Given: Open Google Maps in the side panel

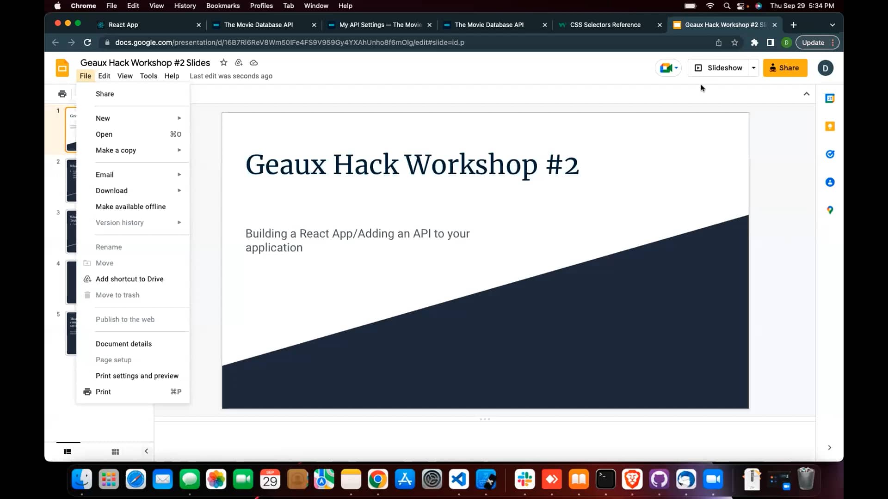Looking at the screenshot, I should tap(830, 210).
